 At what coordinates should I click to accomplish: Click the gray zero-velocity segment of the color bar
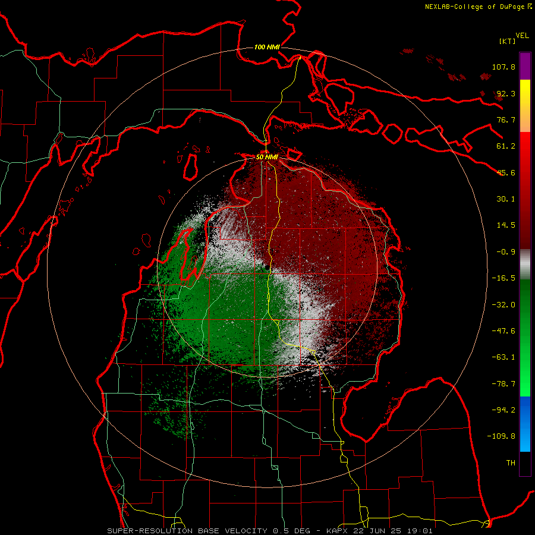(525, 265)
